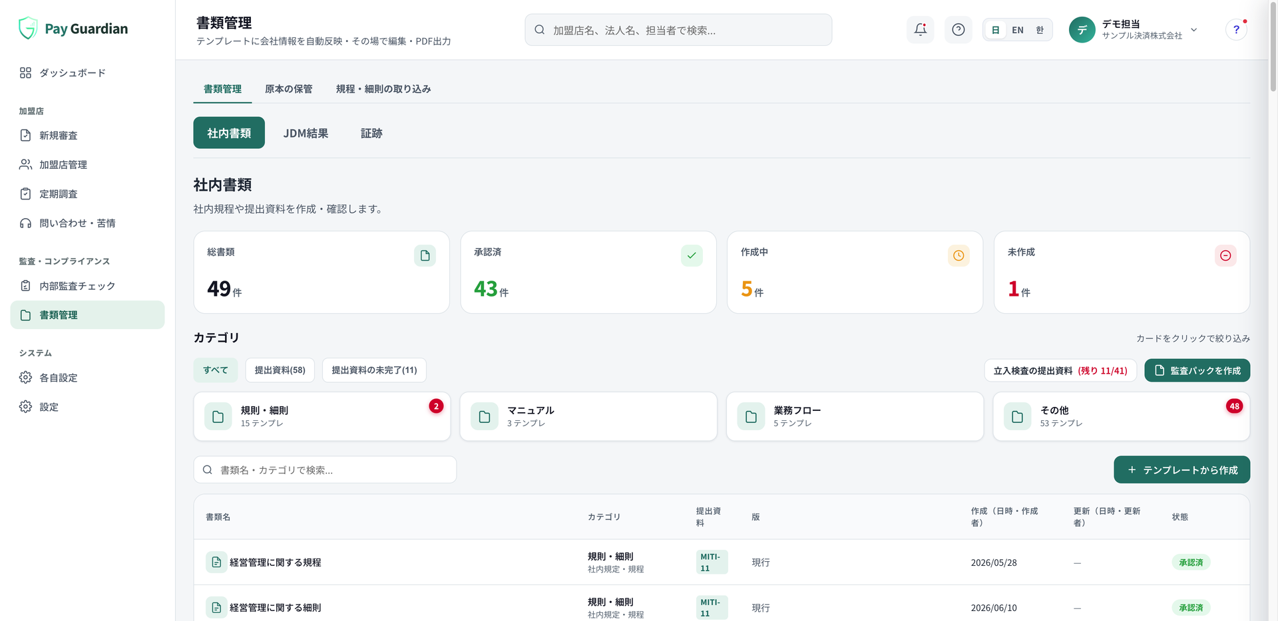Expand the デモ担当 account dropdown chevron
This screenshot has height=621, width=1278.
1194,30
